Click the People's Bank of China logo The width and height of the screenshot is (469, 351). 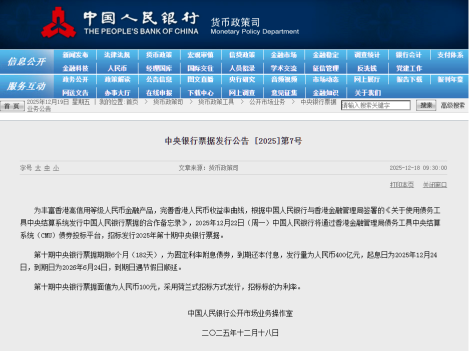click(59, 22)
